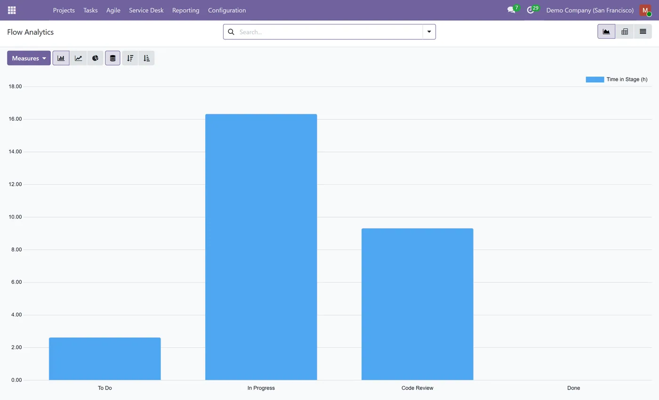Open the Reporting menu
Image resolution: width=659 pixels, height=400 pixels.
pos(185,10)
